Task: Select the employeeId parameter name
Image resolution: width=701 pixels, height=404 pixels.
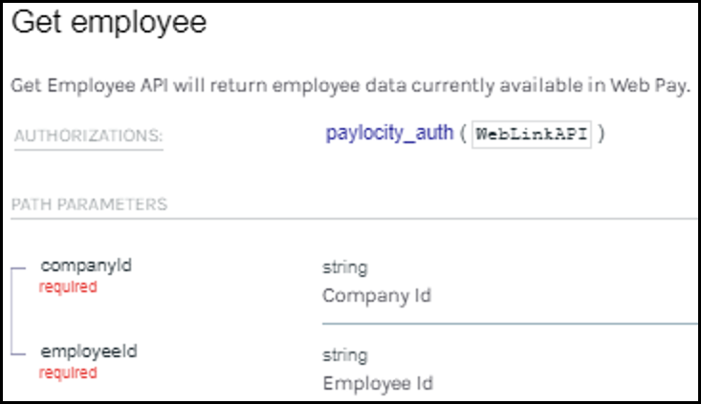Action: (x=89, y=351)
